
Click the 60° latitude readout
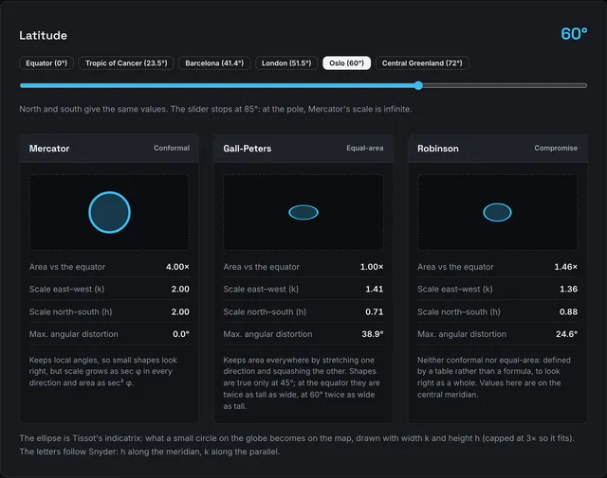[574, 34]
